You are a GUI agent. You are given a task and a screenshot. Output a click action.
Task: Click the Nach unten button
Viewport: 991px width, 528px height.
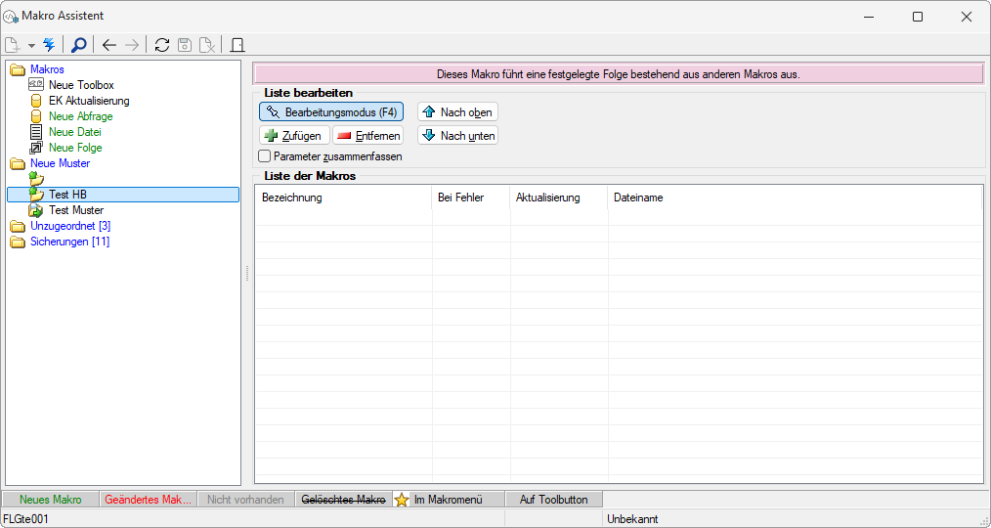pos(457,136)
